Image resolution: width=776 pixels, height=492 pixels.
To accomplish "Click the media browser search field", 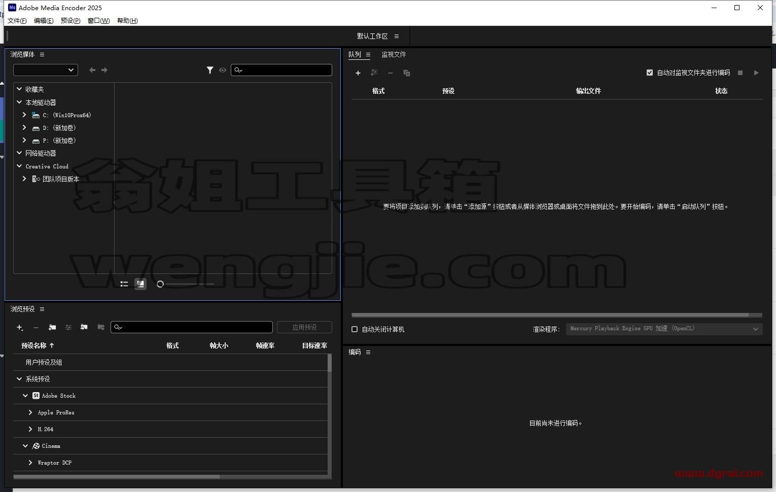I will coord(281,70).
